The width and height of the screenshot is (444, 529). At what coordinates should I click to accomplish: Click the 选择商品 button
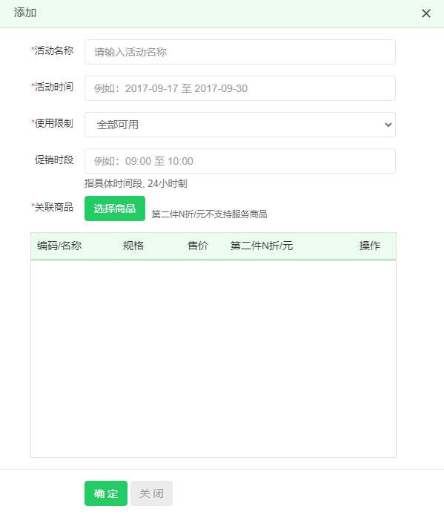coord(115,208)
